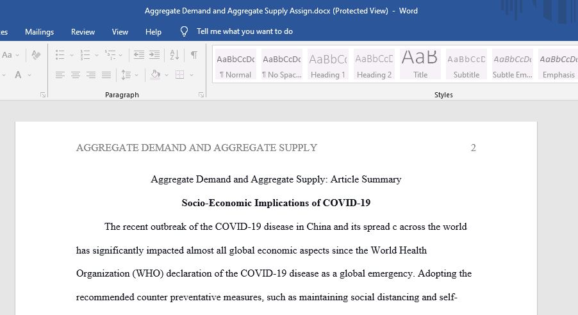Expand bullets dropdown arrow
Viewport: 578px width, 315px height.
click(x=72, y=55)
